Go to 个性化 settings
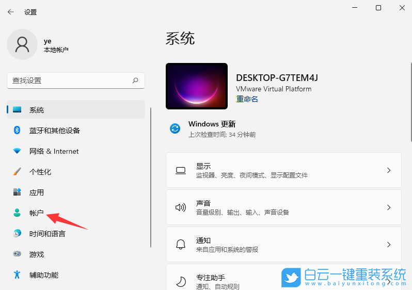This screenshot has height=290, width=412. (76, 171)
